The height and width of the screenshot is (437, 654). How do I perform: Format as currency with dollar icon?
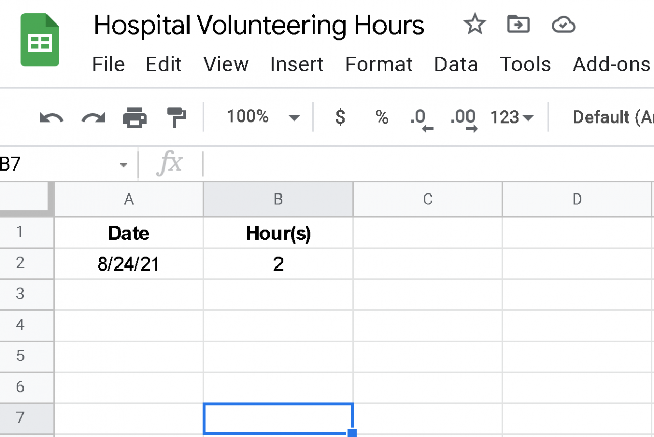tap(340, 118)
